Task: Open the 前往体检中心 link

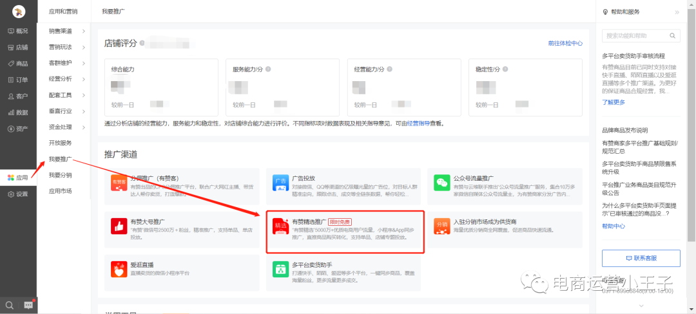Action: pos(565,43)
